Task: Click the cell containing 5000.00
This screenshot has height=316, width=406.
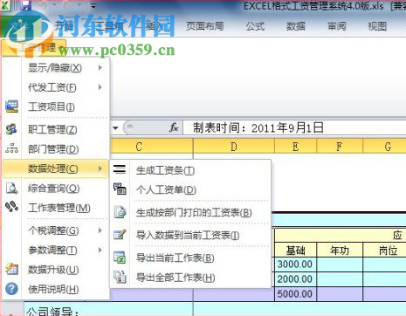Action: [x=295, y=294]
